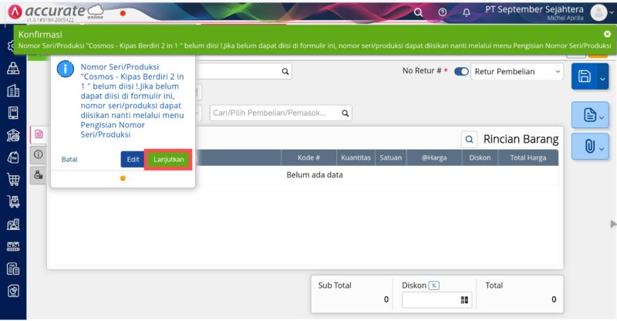Screen dimensions: 617x321
Task: Open the help question mark icon
Action: [443, 12]
